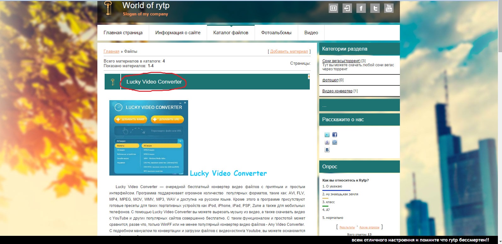Open the Facebook icon in site header

pyautogui.click(x=361, y=8)
